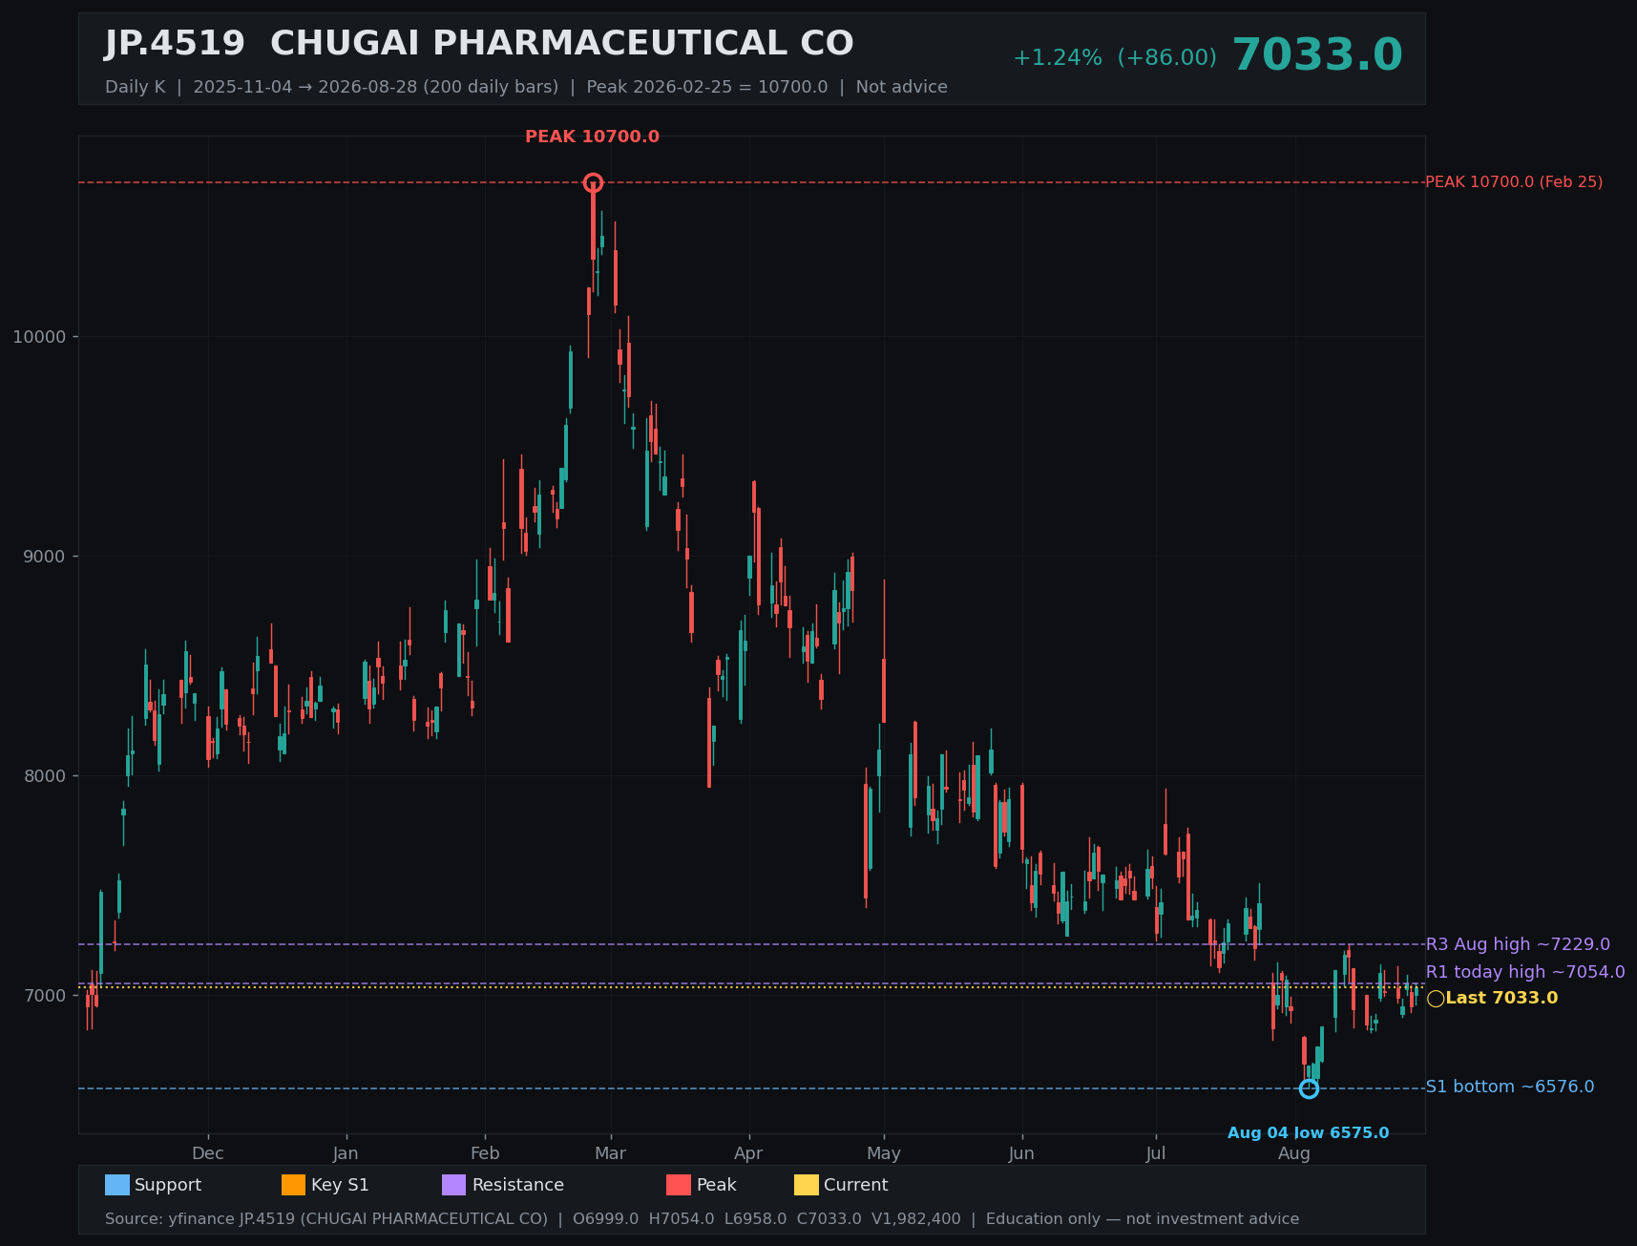Screen dimensions: 1637x1246
Task: Click the 'H7054.0' high value in the footer
Action: point(682,1219)
